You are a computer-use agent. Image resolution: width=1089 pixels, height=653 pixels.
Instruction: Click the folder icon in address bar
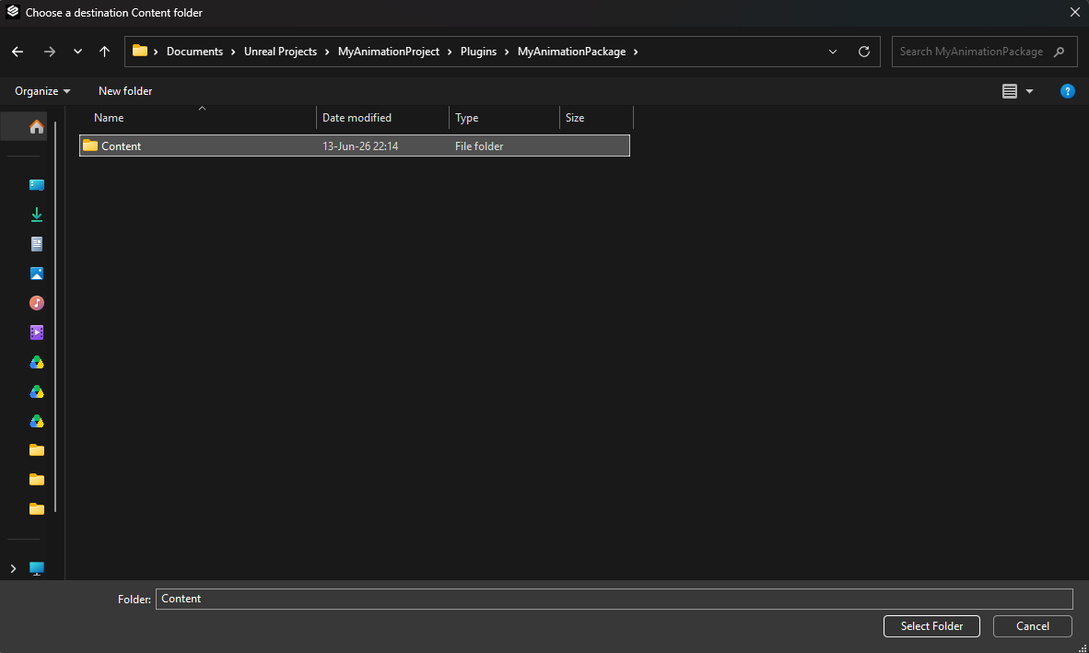point(140,51)
